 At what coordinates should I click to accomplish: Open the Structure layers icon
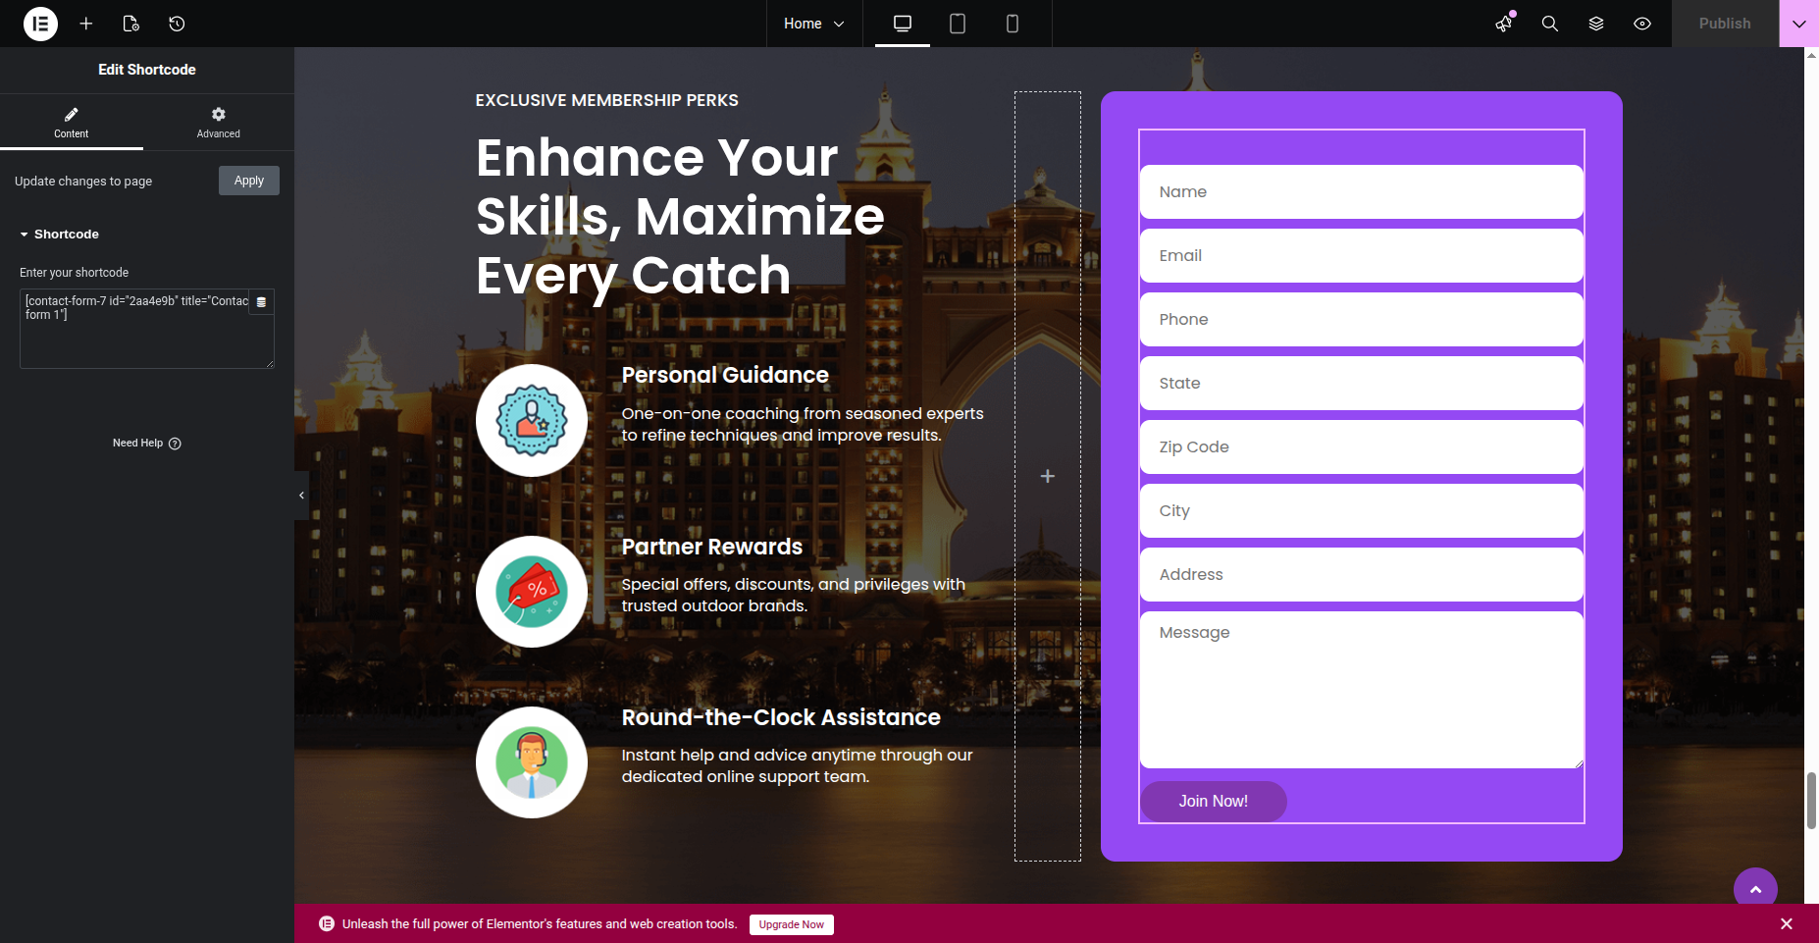pos(1596,24)
